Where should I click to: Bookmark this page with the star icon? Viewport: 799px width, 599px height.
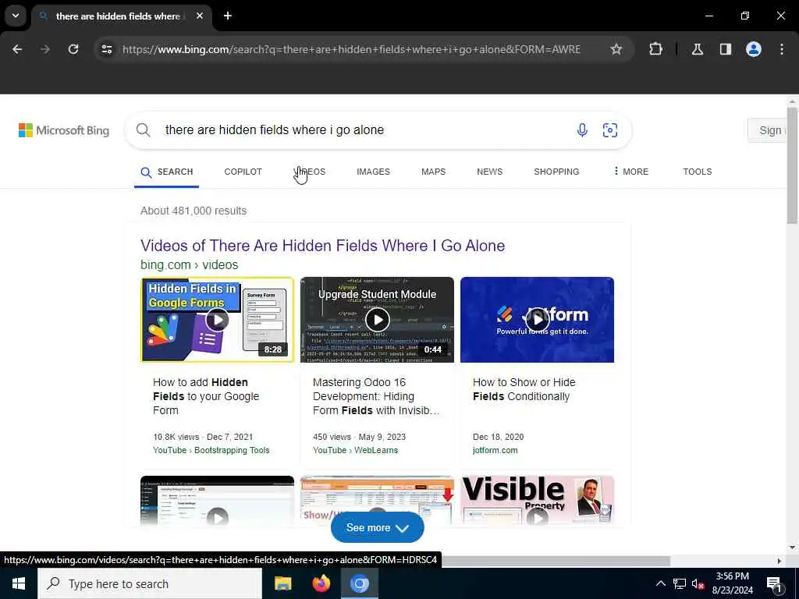(x=616, y=49)
